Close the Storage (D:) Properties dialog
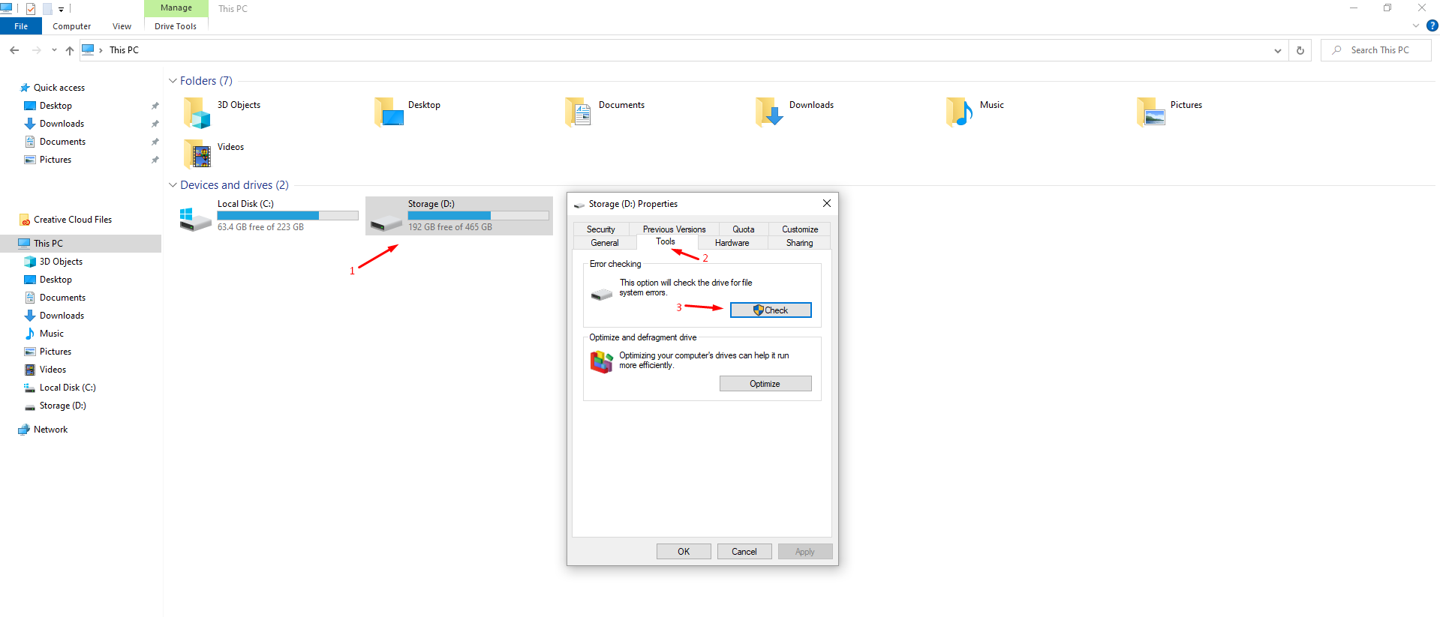Viewport: 1440px width, 617px height. [x=826, y=204]
